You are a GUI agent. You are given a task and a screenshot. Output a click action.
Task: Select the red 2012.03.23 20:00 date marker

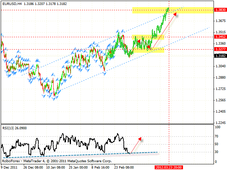tap(168, 166)
